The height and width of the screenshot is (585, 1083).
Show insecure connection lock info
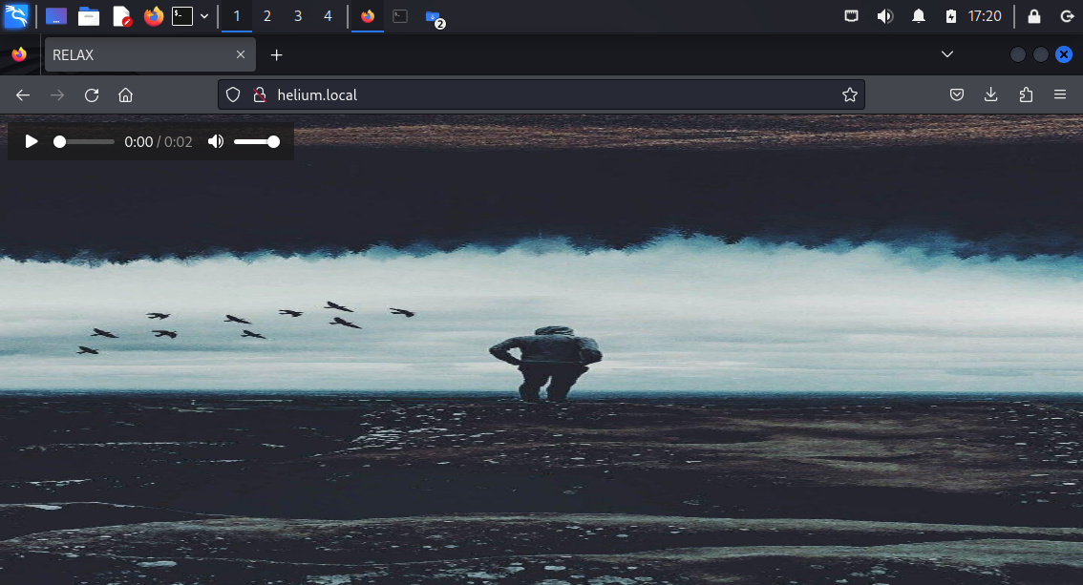click(x=257, y=94)
